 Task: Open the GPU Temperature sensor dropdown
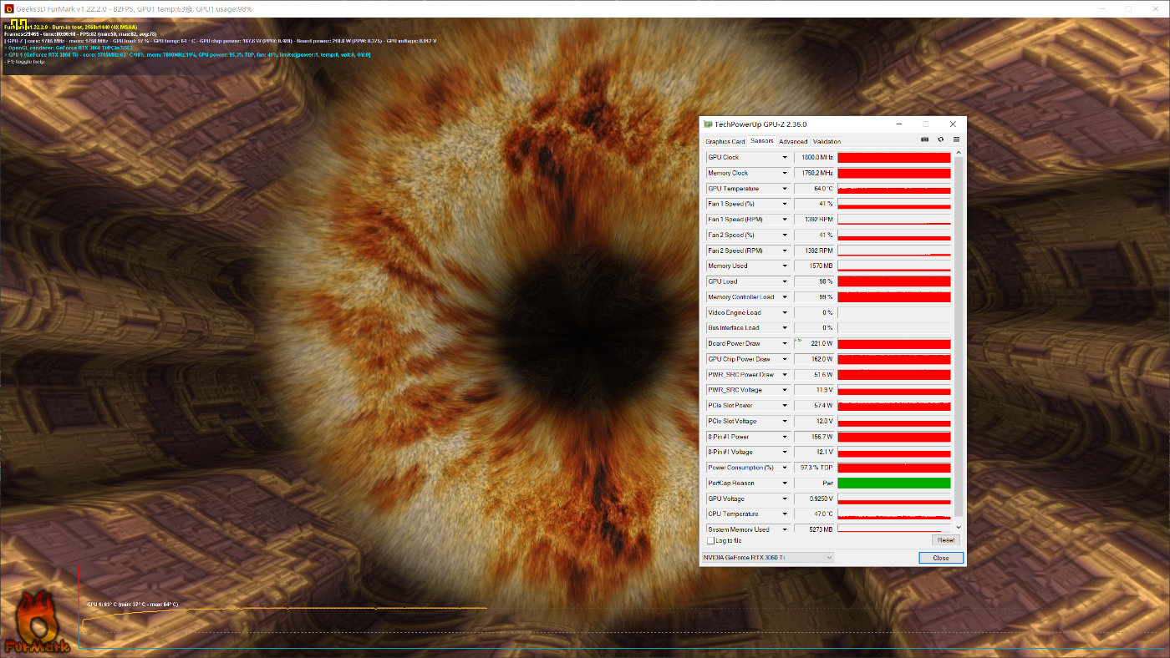click(x=785, y=189)
